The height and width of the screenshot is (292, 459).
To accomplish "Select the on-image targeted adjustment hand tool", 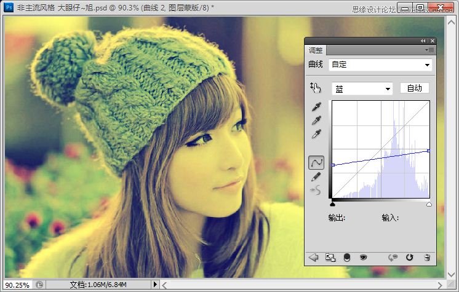I will click(316, 88).
